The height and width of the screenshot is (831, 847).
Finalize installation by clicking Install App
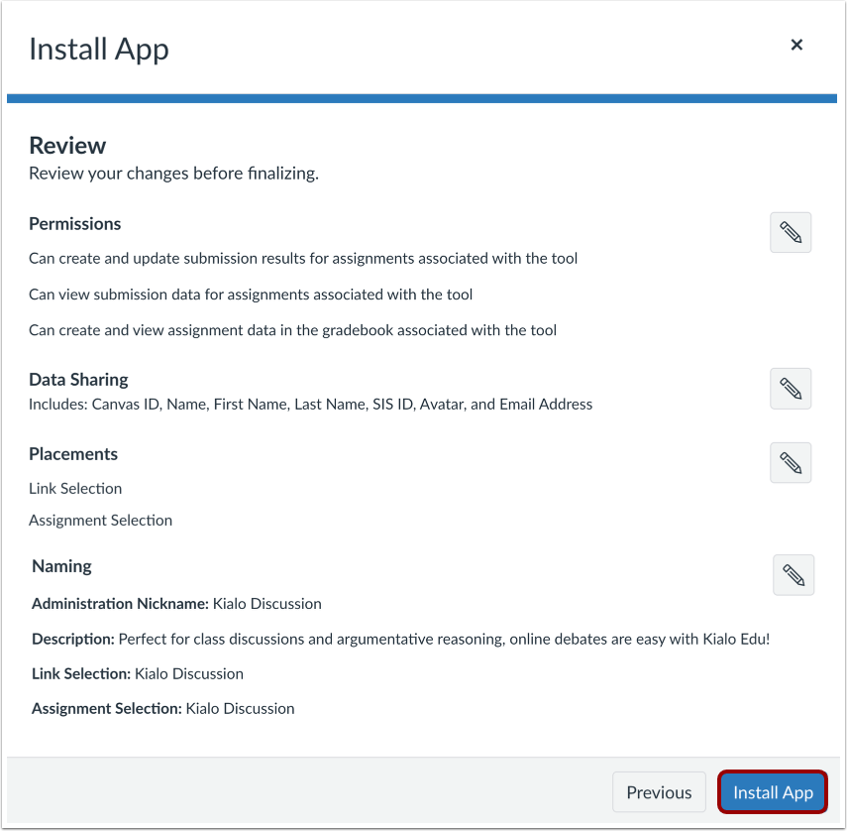(772, 791)
